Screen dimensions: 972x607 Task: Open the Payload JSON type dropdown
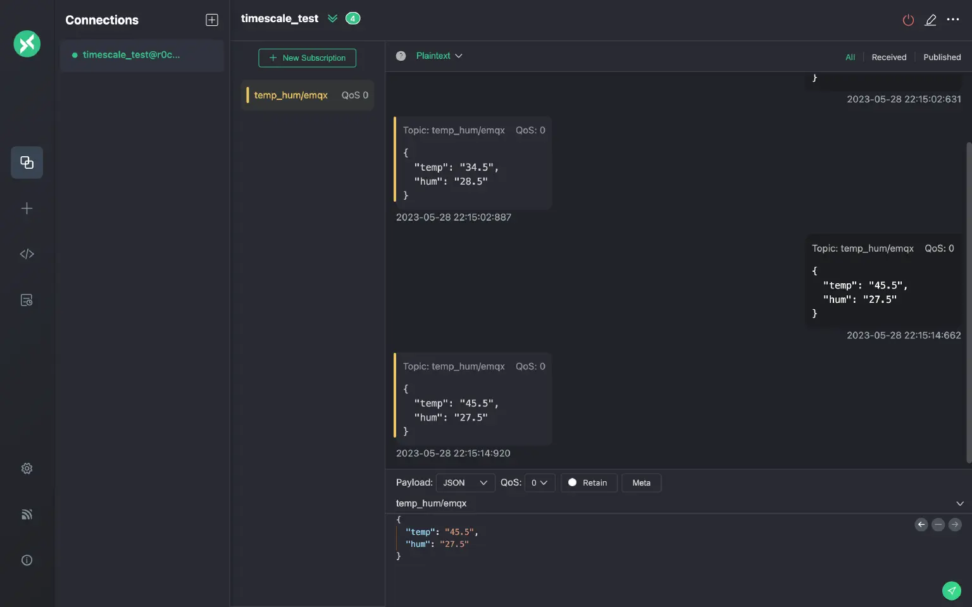(x=465, y=482)
